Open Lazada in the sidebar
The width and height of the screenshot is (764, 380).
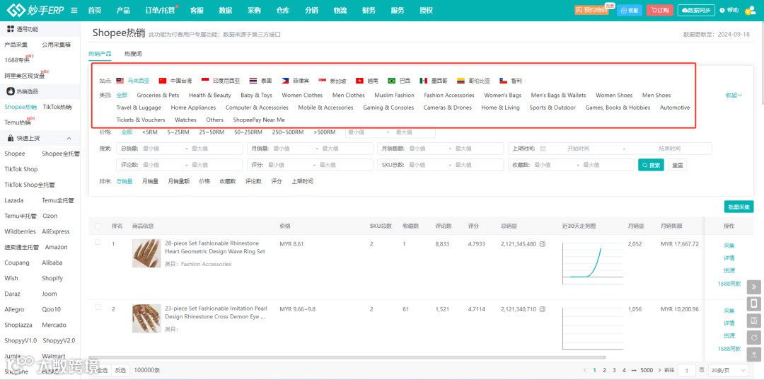pos(13,200)
